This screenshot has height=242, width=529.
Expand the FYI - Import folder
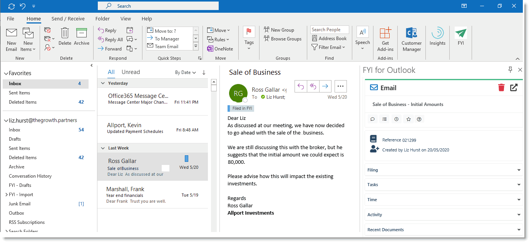6,195
